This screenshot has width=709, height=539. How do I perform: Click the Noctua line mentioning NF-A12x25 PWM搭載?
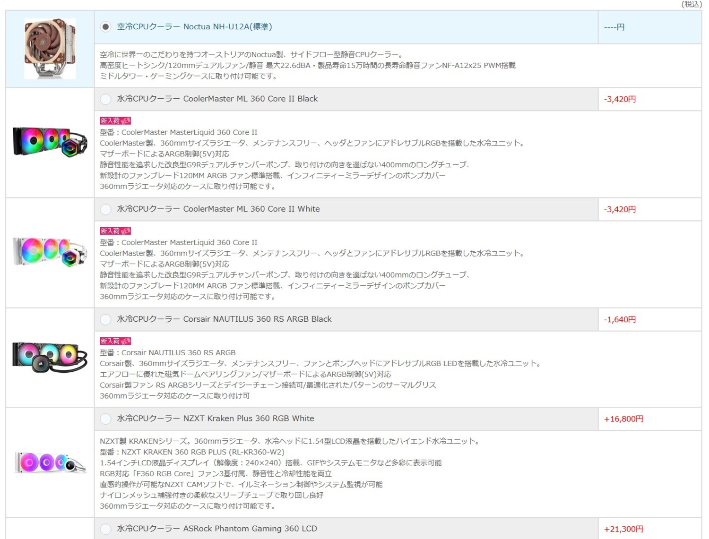coord(308,65)
